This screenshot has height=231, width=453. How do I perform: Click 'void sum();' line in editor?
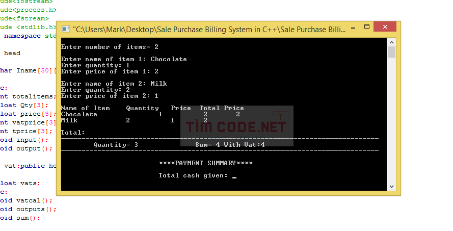20,218
